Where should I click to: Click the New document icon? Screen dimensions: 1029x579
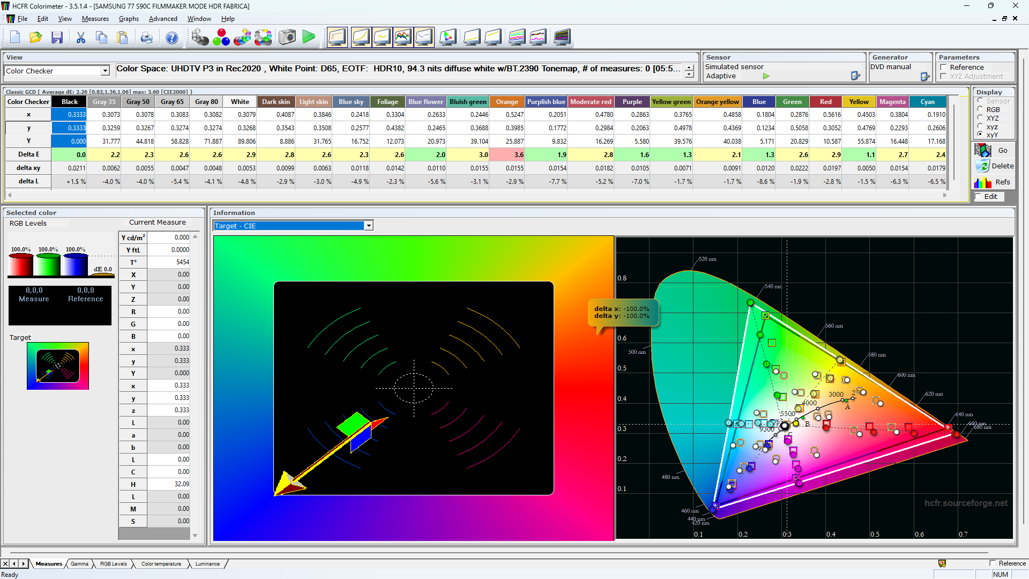click(x=15, y=38)
